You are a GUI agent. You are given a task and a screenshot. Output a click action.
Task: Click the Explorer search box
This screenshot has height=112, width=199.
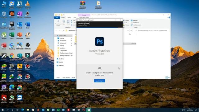[x=152, y=30]
